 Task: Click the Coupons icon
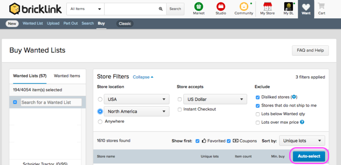(236, 141)
